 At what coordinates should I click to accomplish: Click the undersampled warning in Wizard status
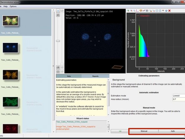(x=76, y=128)
